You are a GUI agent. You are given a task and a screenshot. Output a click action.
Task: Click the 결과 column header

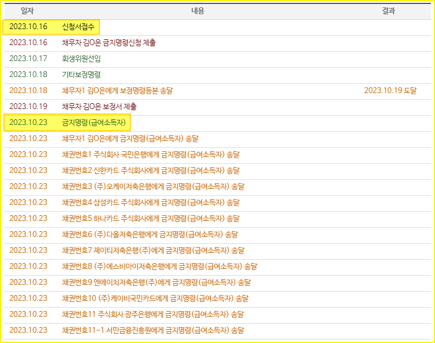pyautogui.click(x=388, y=11)
